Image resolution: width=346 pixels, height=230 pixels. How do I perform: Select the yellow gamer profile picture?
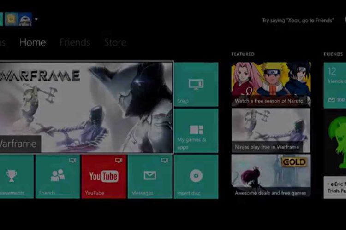click(11, 19)
